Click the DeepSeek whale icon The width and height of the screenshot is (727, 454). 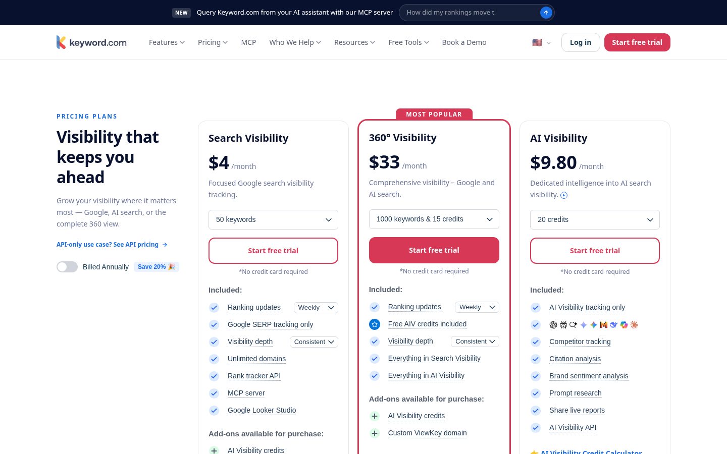coord(613,325)
